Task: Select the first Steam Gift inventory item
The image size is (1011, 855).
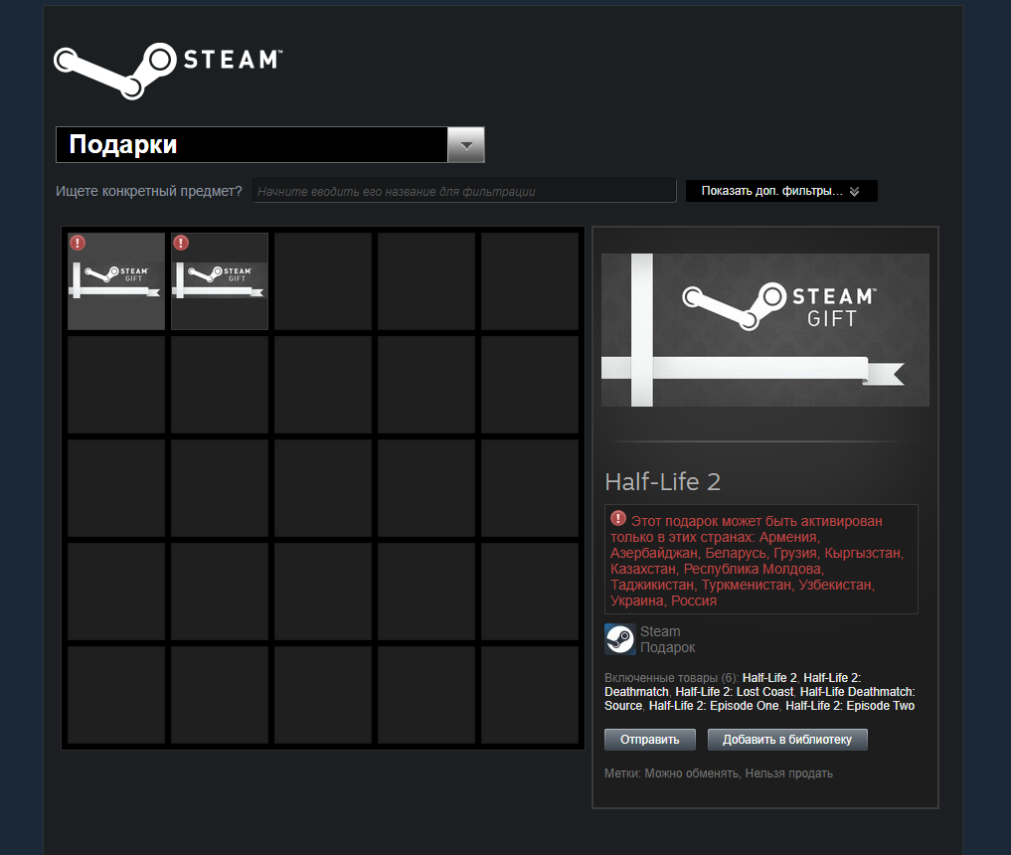Action: click(x=116, y=281)
